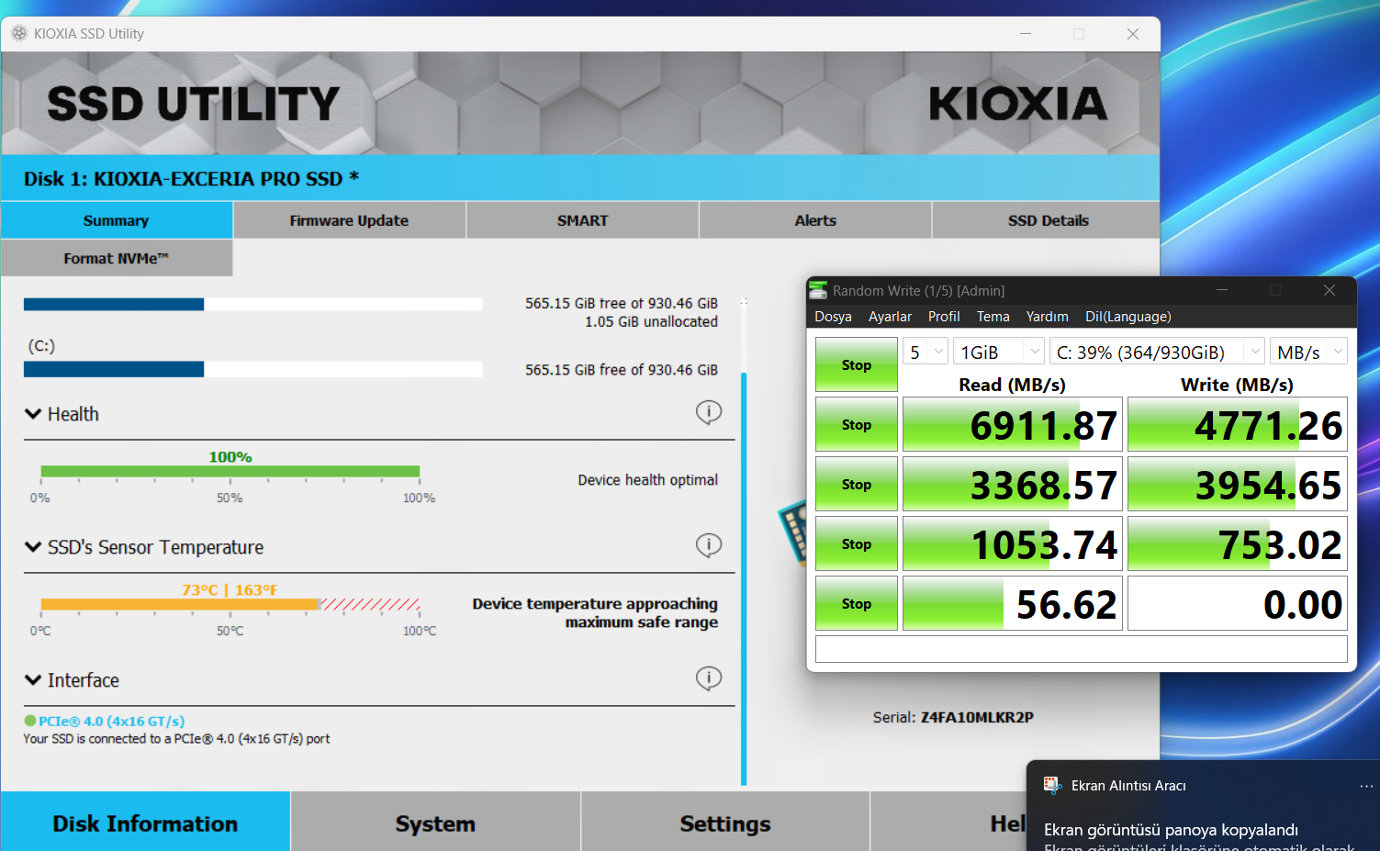
Task: Open the unit dropdown showing MB/s
Action: 1309,352
